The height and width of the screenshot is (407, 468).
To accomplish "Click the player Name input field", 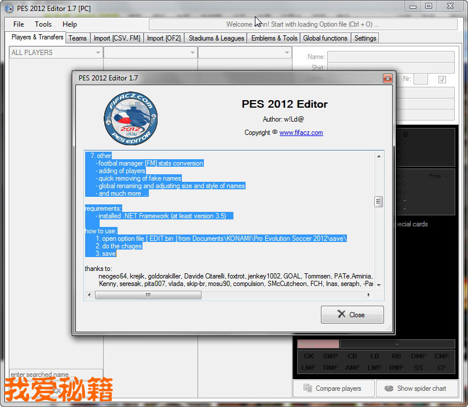I will point(390,57).
